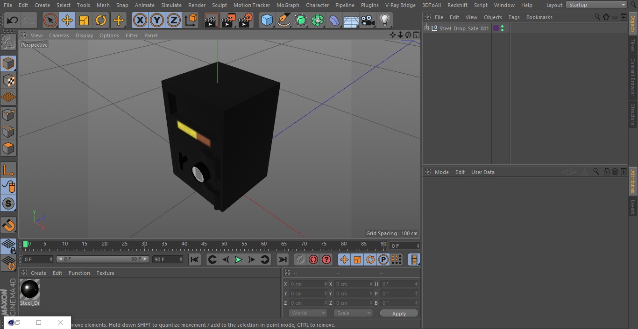Screen dimensions: 638x329
Task: Toggle the Position keyframe channel
Action: 344,259
